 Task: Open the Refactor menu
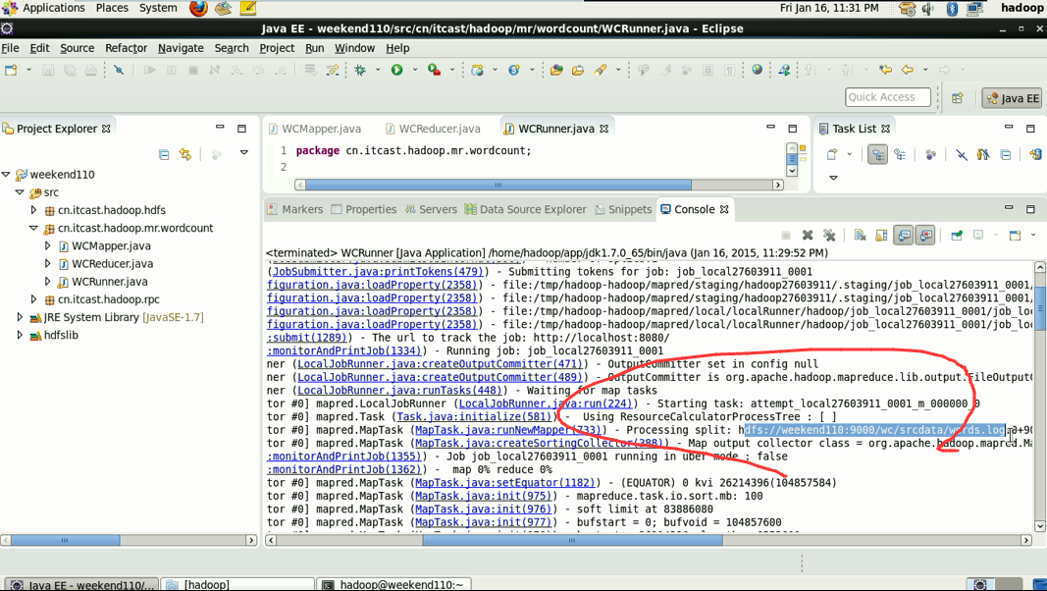[126, 48]
